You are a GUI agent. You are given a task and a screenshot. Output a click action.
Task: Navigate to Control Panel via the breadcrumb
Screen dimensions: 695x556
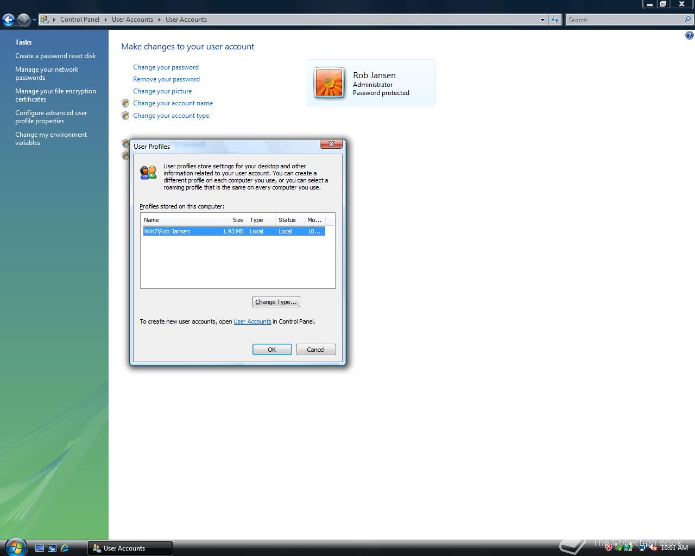(79, 20)
